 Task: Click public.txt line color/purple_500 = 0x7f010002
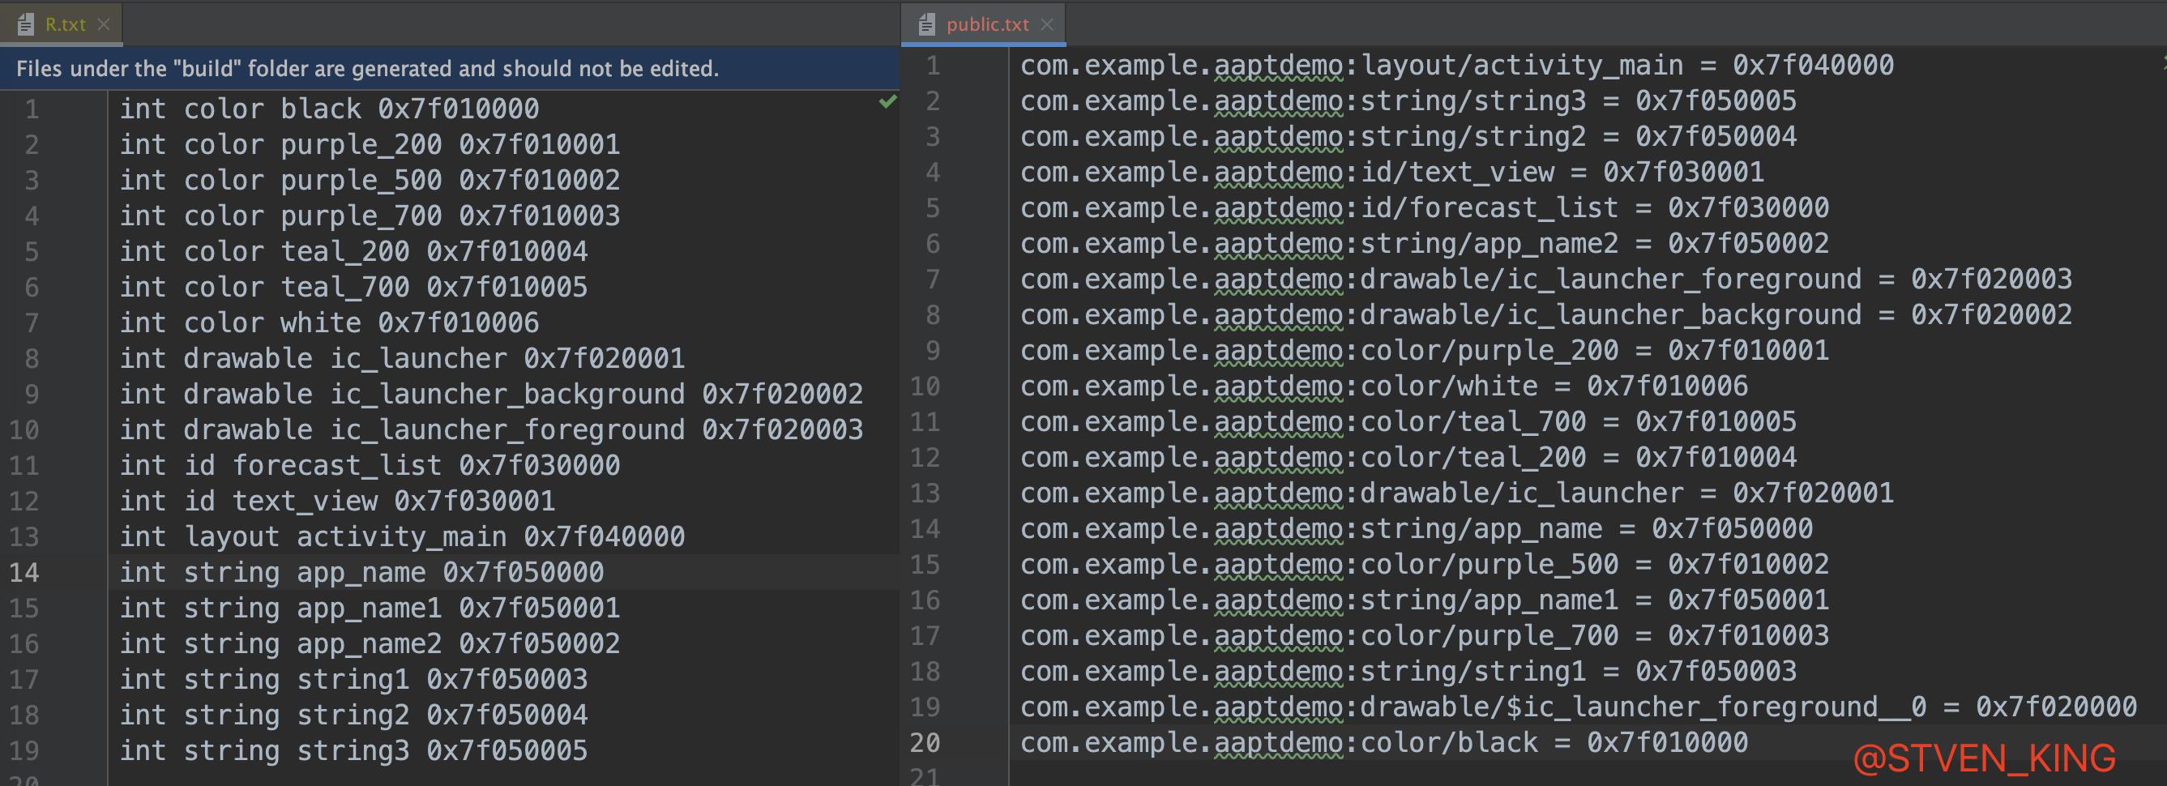coord(1424,564)
